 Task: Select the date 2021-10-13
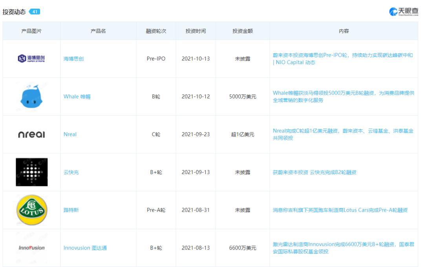point(196,59)
